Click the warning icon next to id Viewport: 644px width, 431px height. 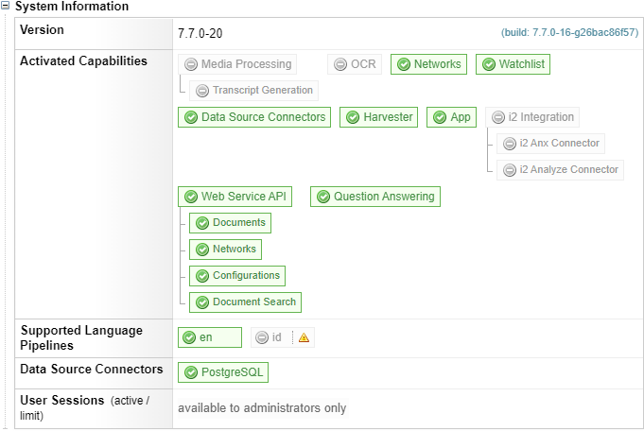coord(304,337)
